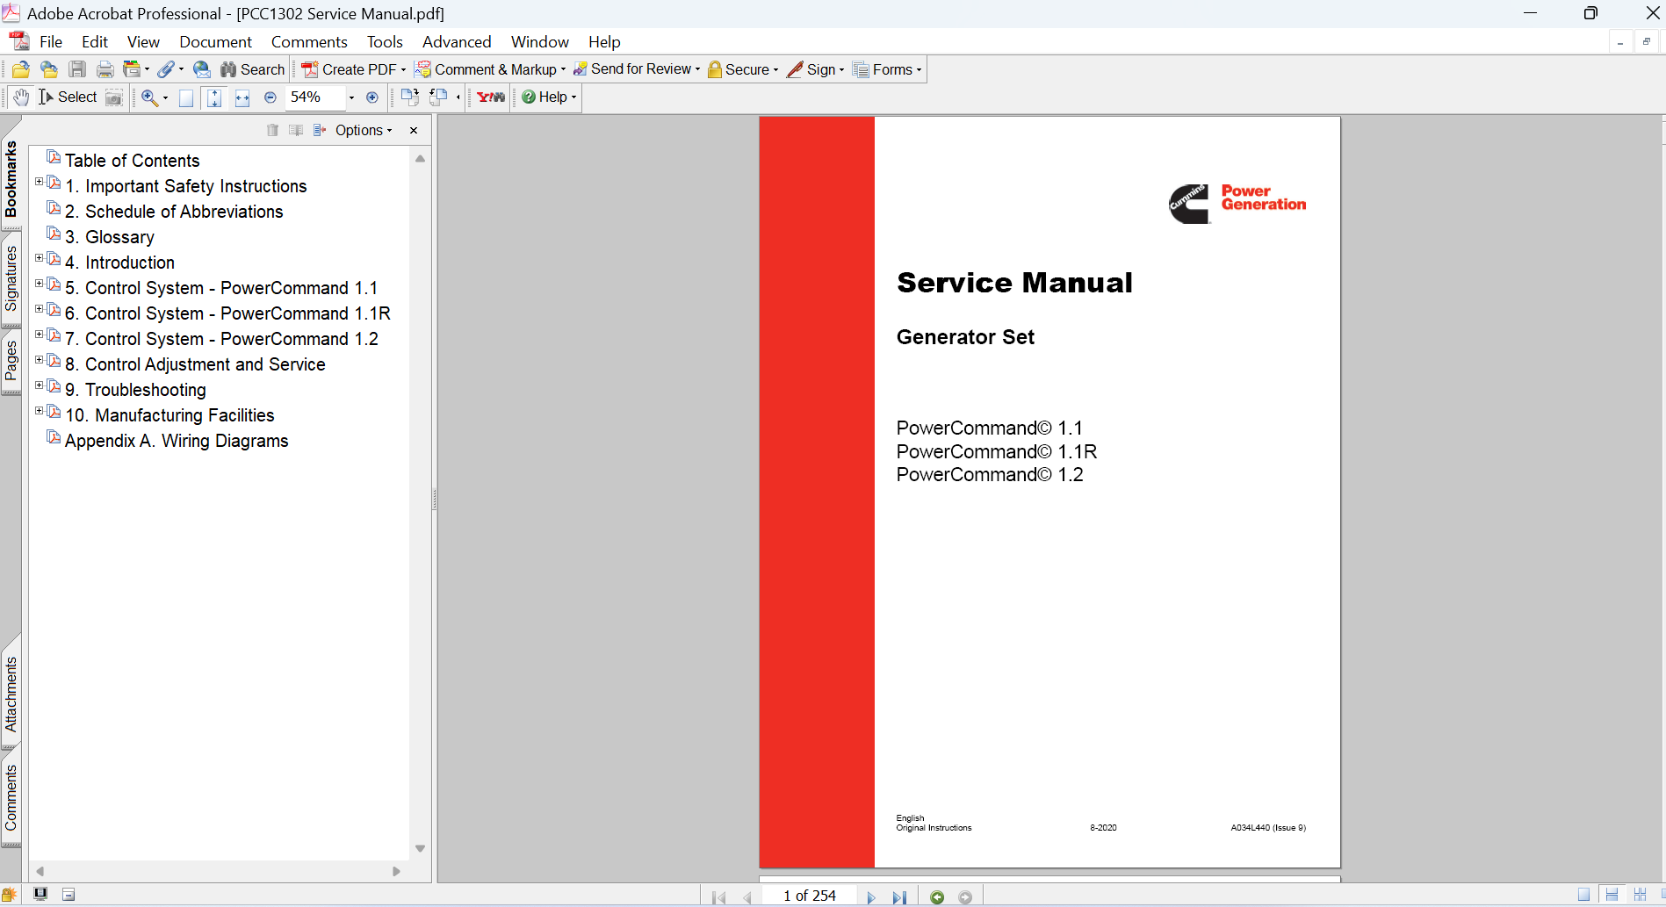Expand the 4. Introduction bookmark

coord(39,258)
